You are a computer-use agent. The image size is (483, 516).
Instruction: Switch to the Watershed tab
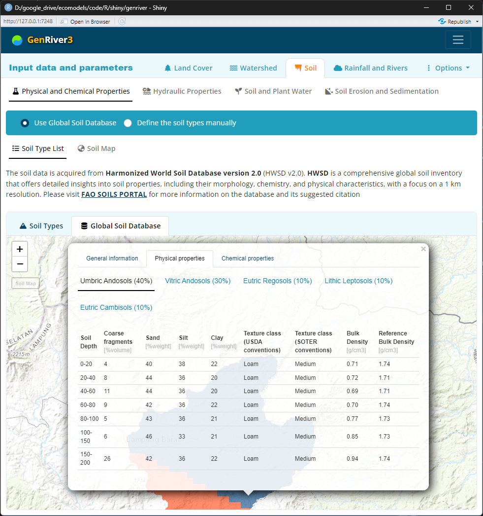(x=253, y=68)
